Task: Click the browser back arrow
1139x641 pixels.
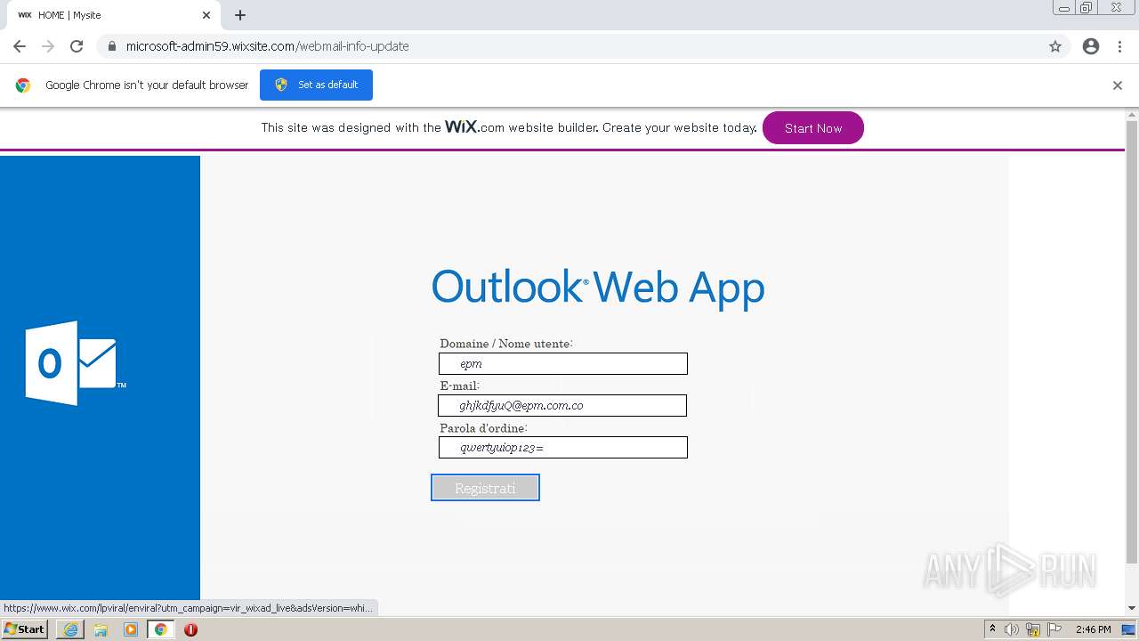Action: [x=20, y=46]
